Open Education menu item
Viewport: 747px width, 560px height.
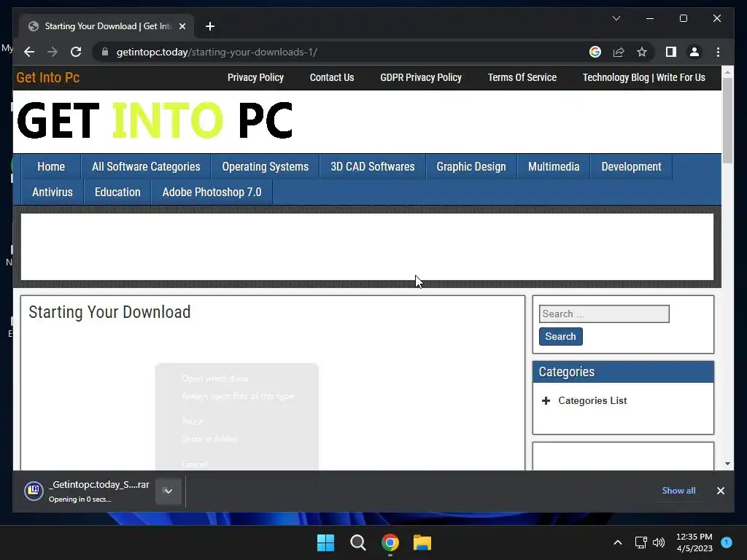point(117,192)
